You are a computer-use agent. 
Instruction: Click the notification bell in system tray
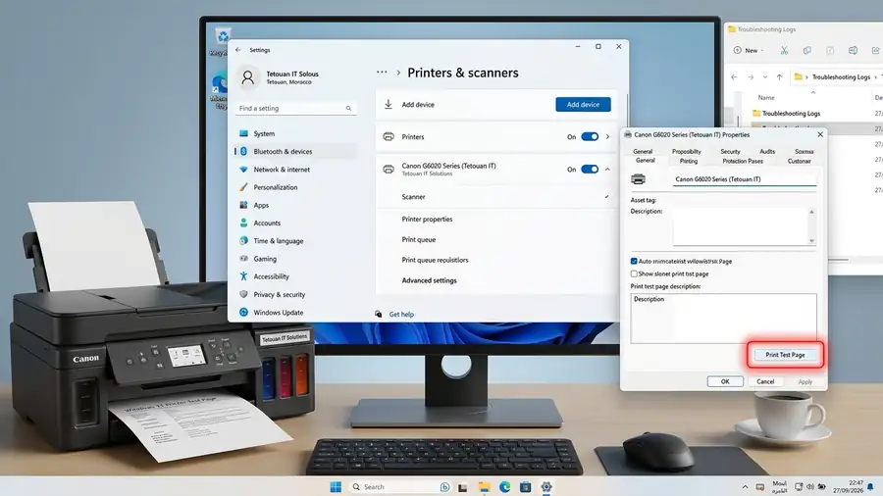click(x=870, y=487)
